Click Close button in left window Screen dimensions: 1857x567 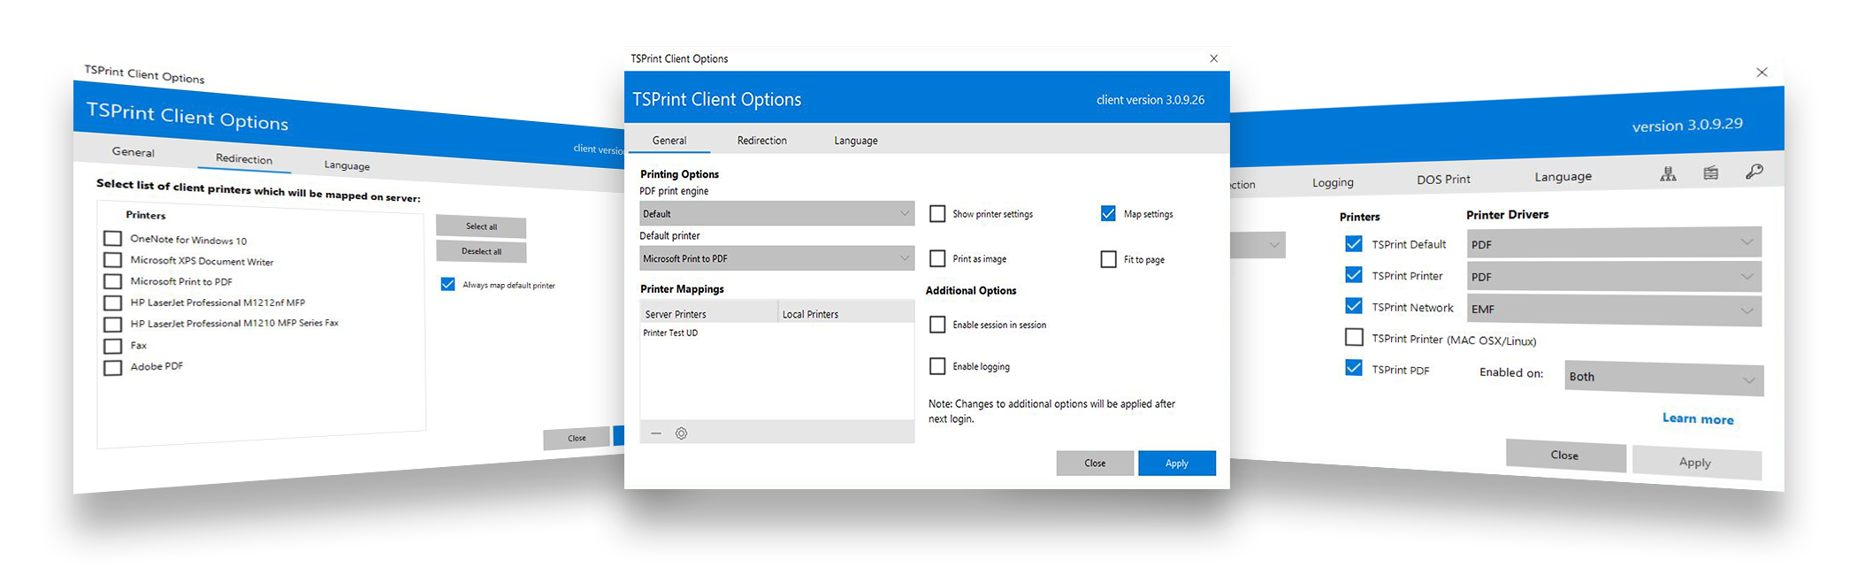pos(577,438)
